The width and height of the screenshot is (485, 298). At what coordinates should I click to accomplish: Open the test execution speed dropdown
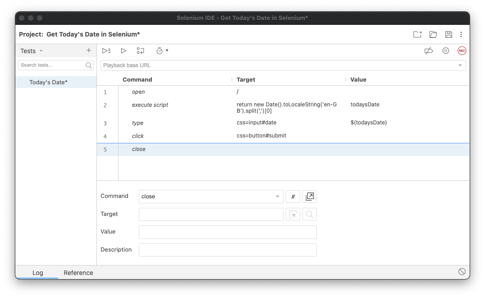tap(161, 50)
